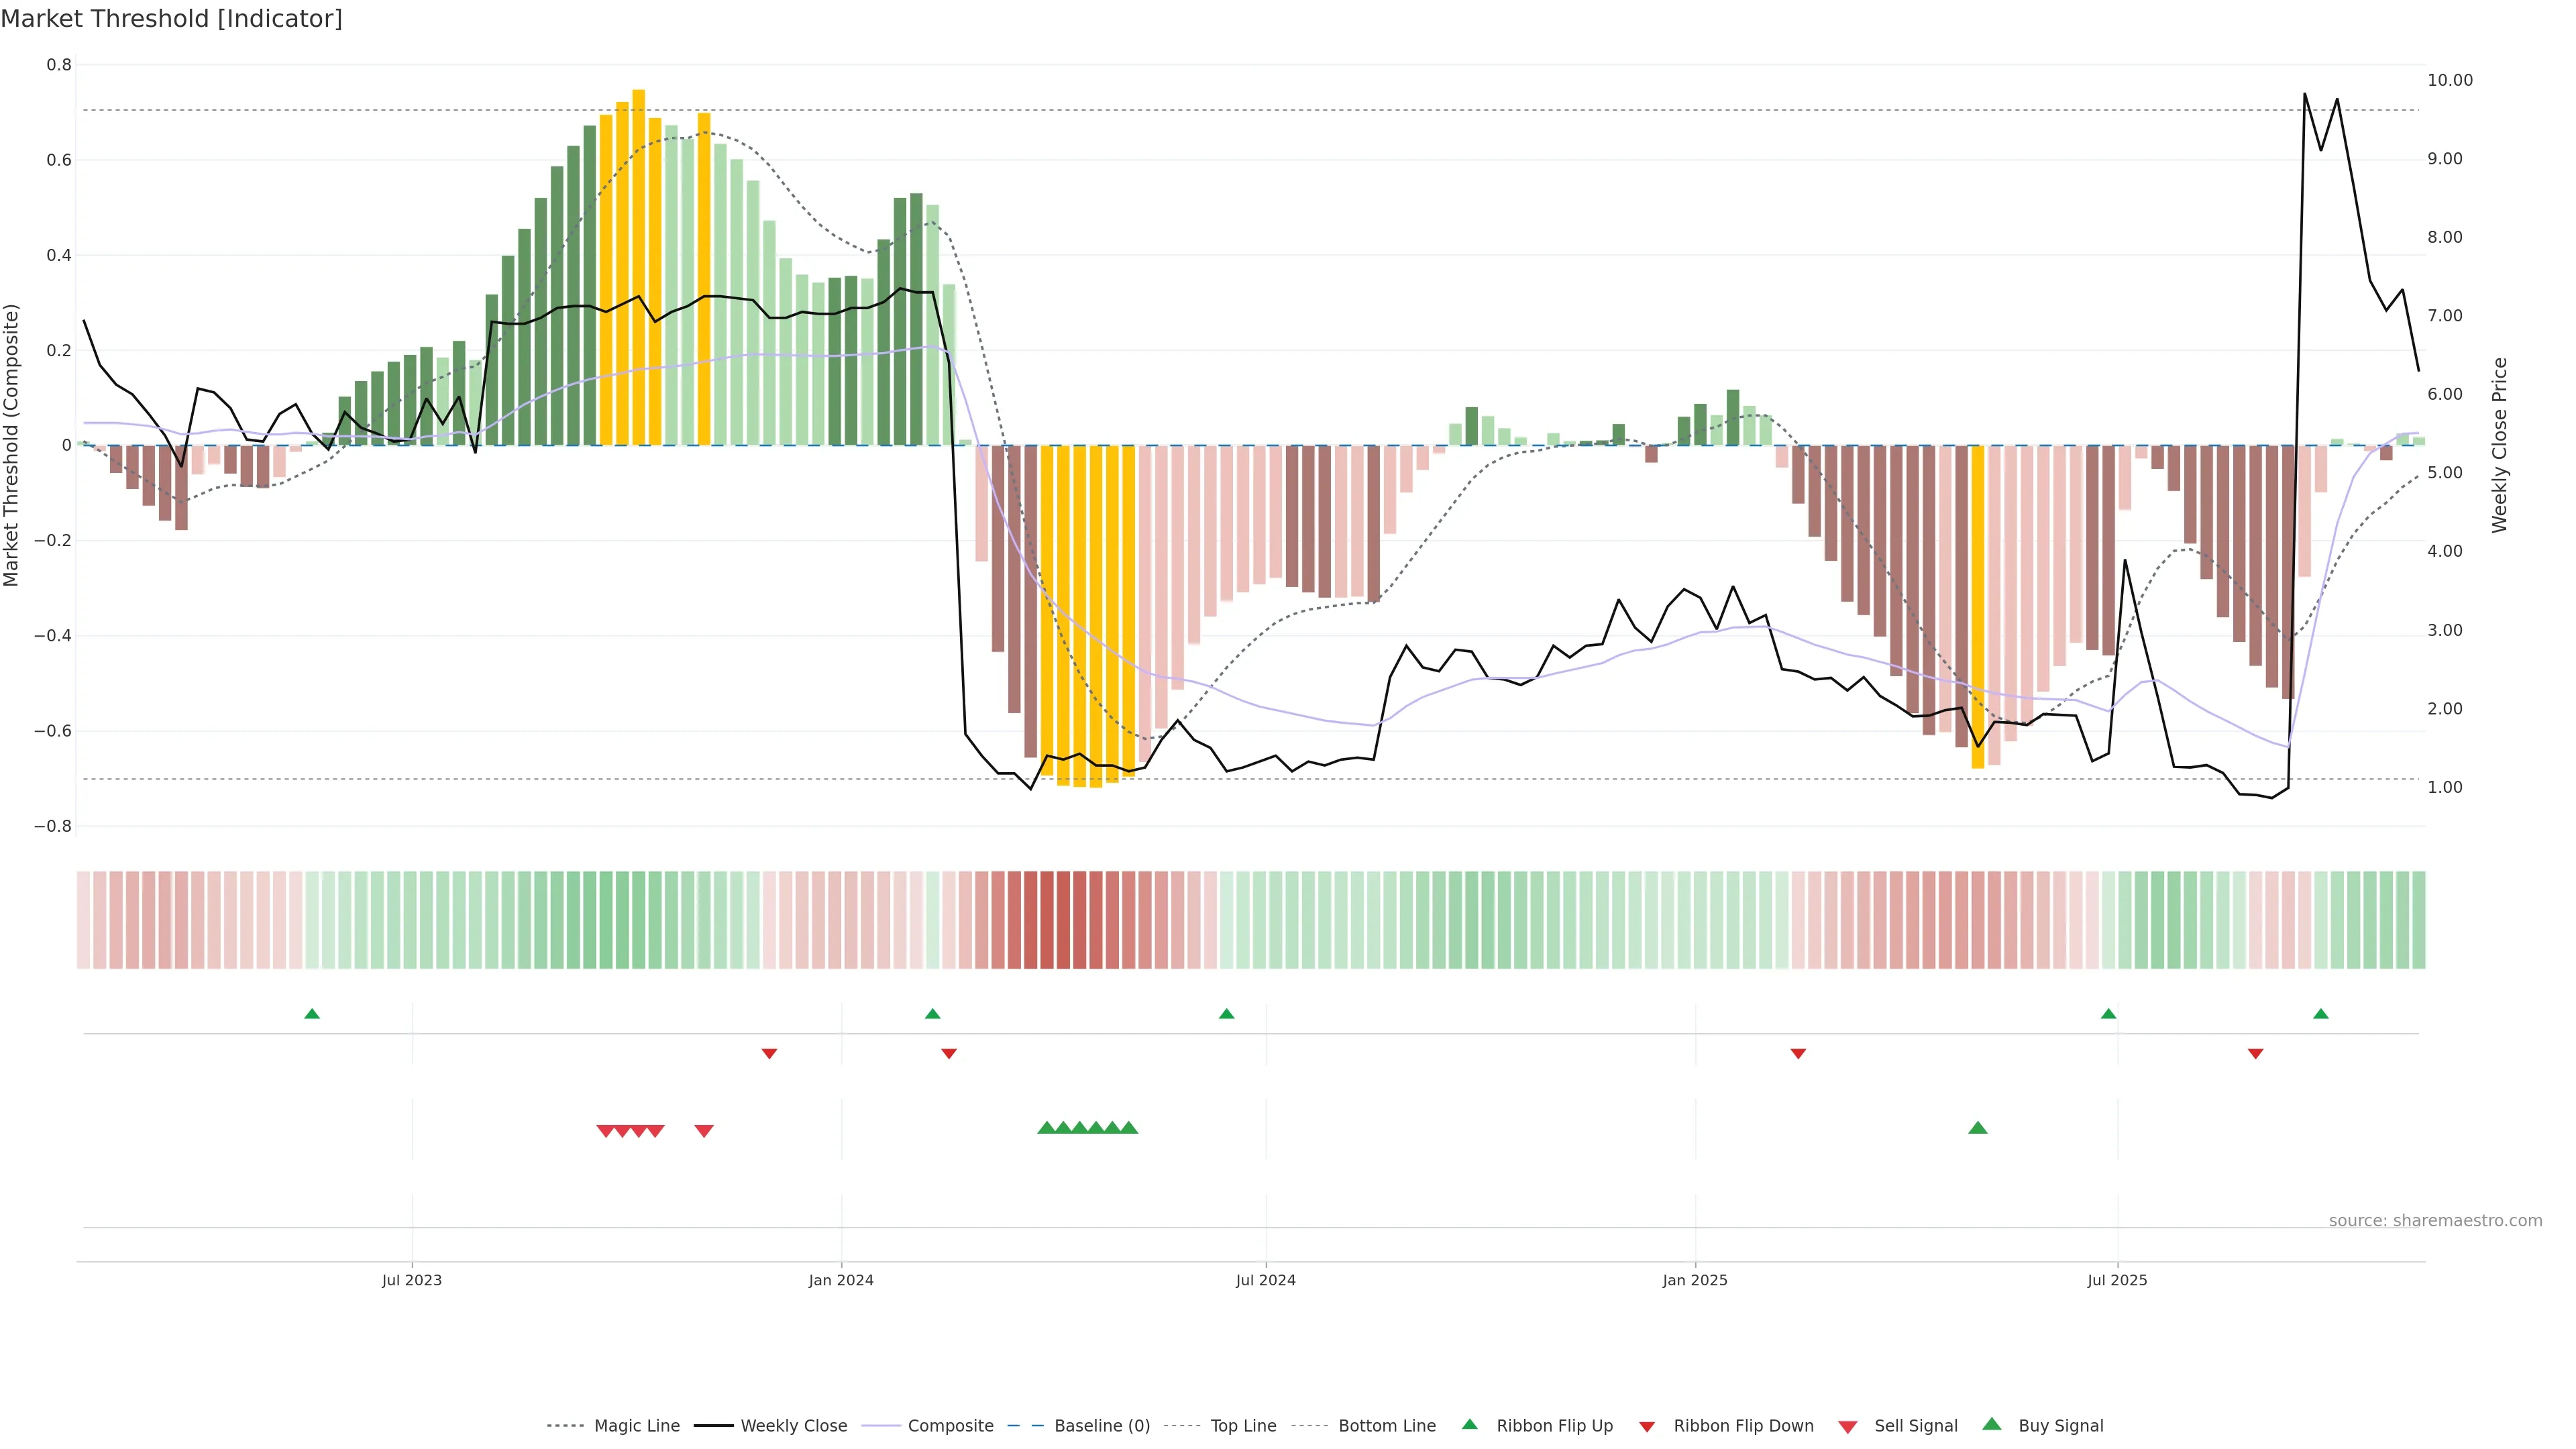Click the Sell Signal legend icon
The width and height of the screenshot is (2576, 1449).
coord(1848,1426)
